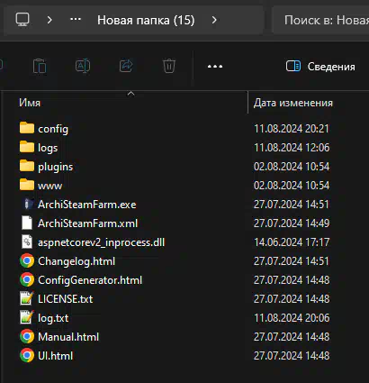The height and width of the screenshot is (383, 369).
Task: Click the Share icon in toolbar
Action: pyautogui.click(x=126, y=66)
